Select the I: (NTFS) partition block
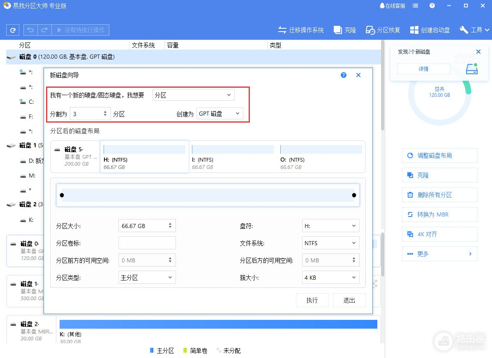 click(232, 157)
